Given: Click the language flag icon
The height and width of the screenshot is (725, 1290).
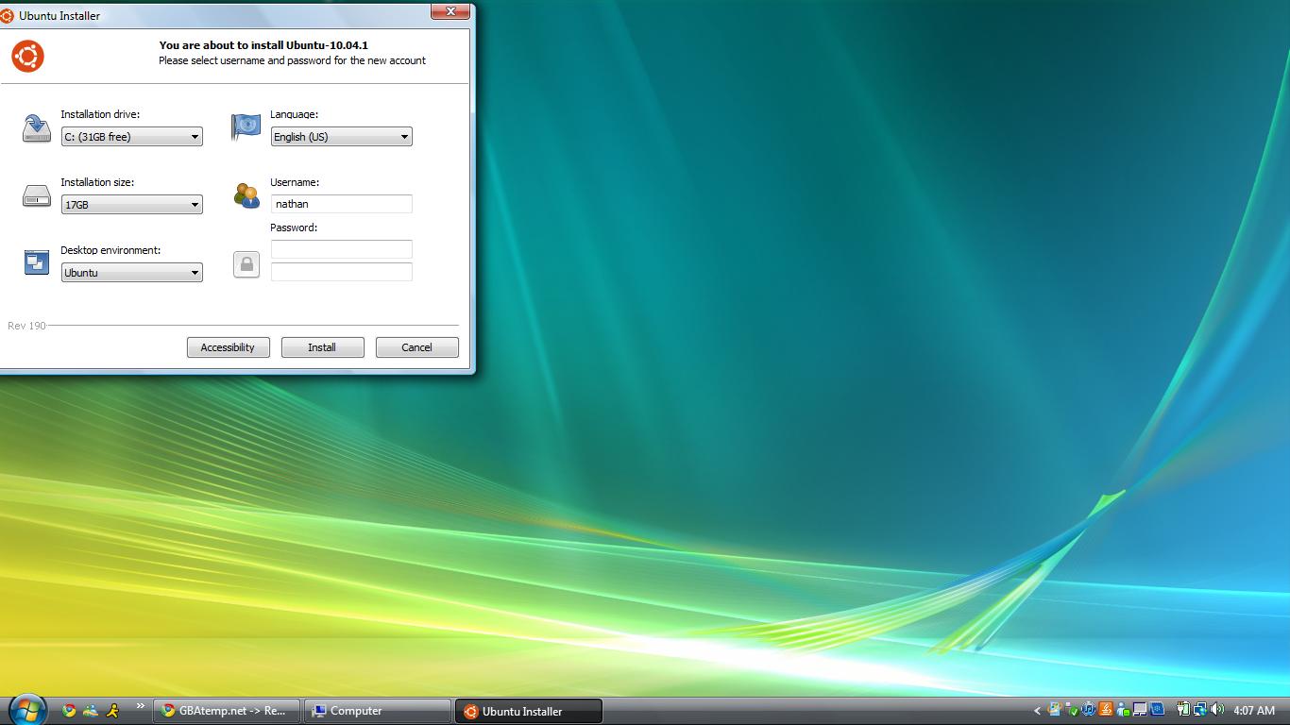Looking at the screenshot, I should pyautogui.click(x=246, y=126).
